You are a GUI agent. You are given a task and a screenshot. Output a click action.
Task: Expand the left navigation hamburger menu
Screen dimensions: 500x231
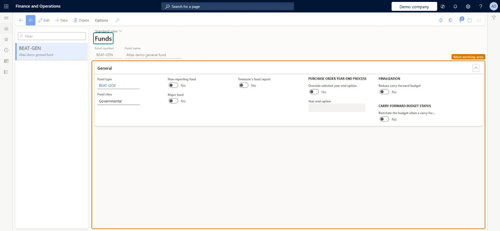pos(6,18)
